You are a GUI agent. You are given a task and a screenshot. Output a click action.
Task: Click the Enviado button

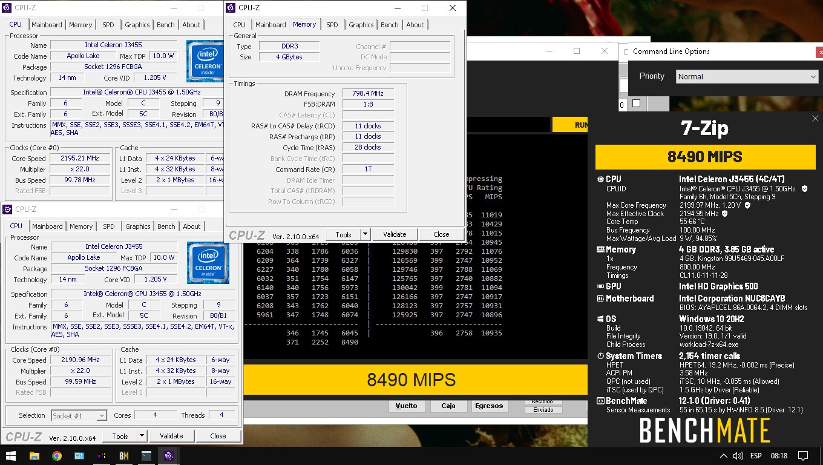click(x=543, y=410)
